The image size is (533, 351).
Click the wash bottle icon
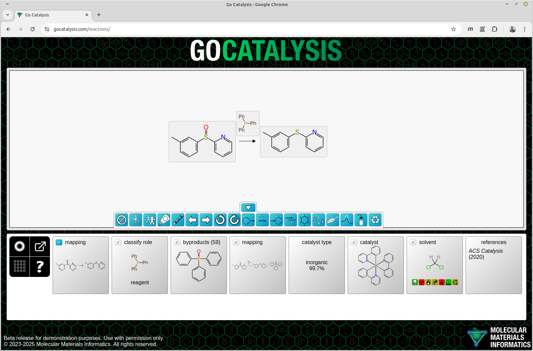click(361, 220)
